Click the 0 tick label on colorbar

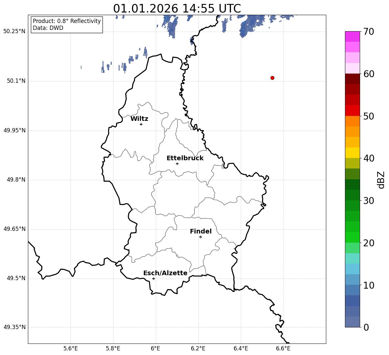click(366, 327)
